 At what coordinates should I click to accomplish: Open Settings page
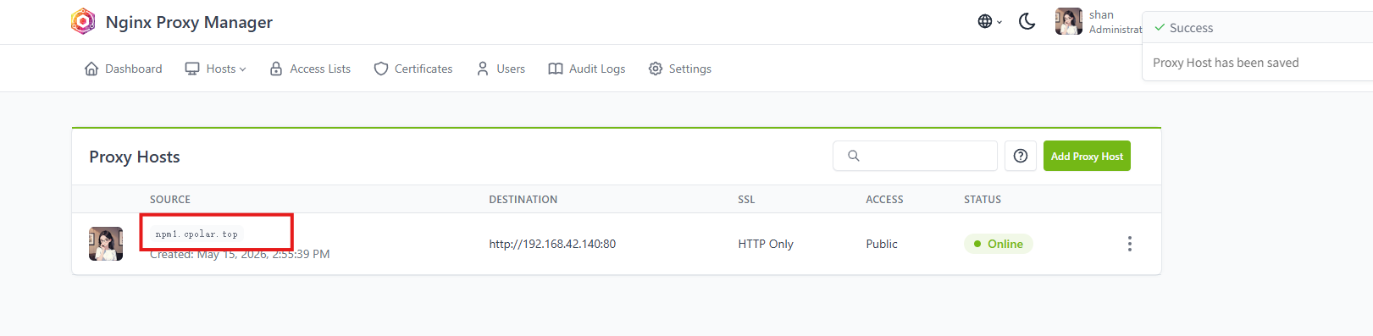680,69
